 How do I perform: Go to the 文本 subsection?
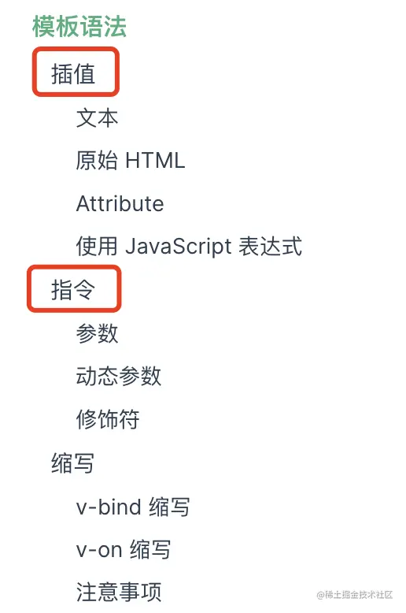coord(98,118)
